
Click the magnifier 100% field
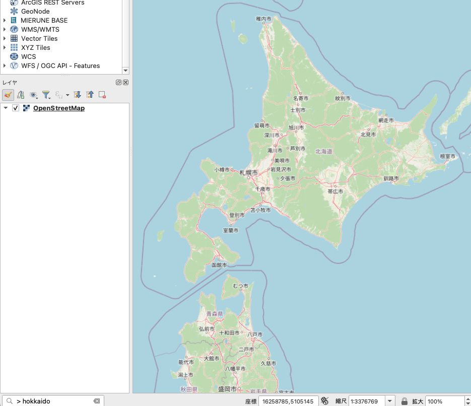click(445, 401)
